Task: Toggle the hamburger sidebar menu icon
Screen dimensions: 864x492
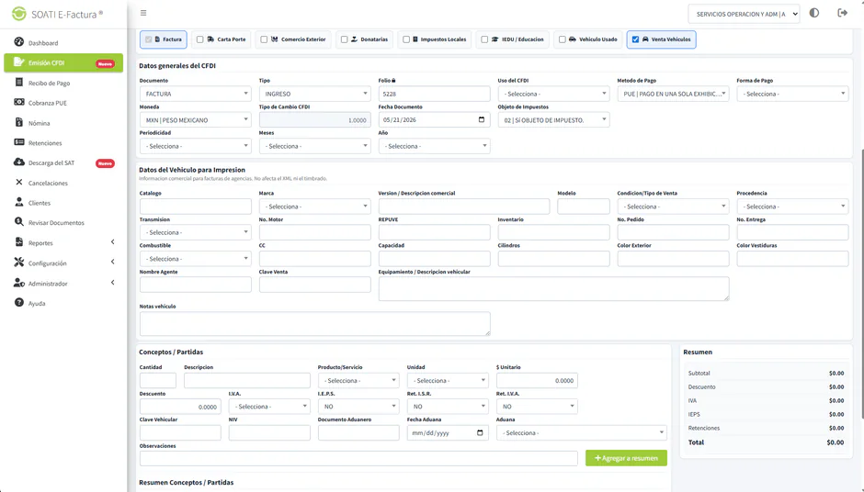Action: pos(143,13)
